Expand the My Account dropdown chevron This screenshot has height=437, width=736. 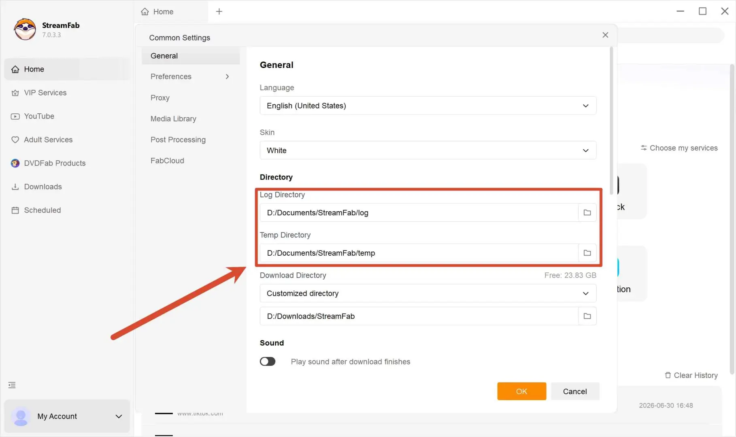click(x=119, y=416)
